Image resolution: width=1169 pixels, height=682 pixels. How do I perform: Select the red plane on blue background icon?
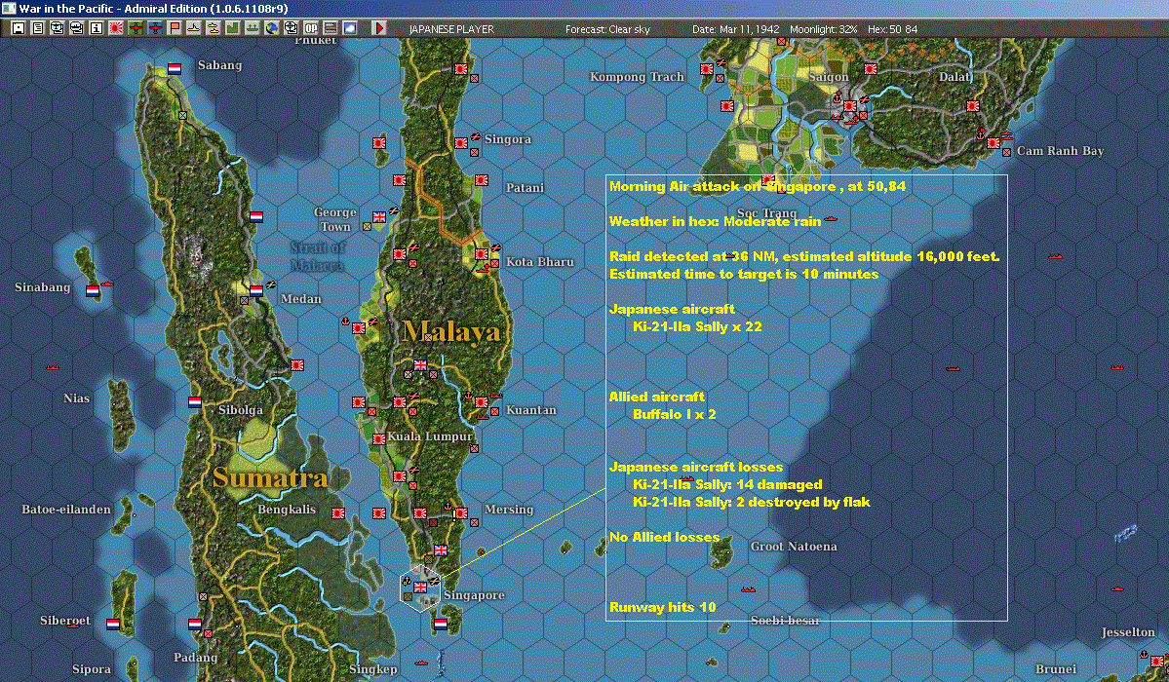[x=155, y=28]
